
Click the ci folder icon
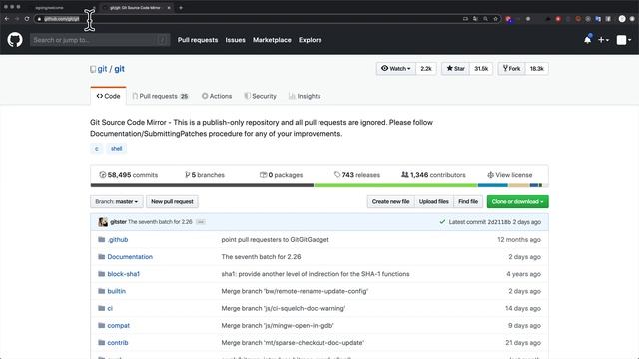pos(102,308)
